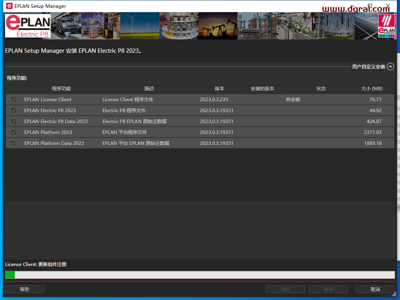Click the 用户自定义安装 label text
The width and height of the screenshot is (400, 300).
point(369,66)
